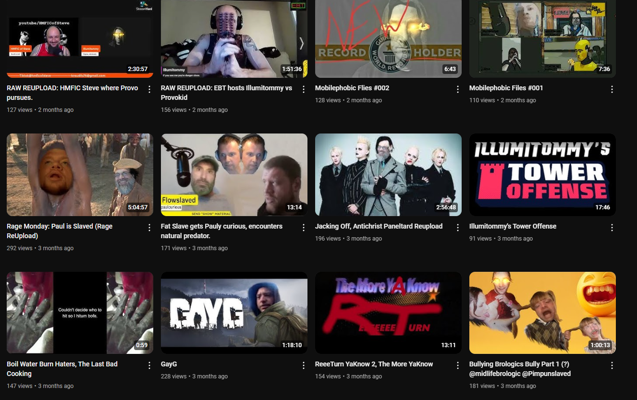Open action menu for Antichrist Paneltard Reupload

(458, 228)
